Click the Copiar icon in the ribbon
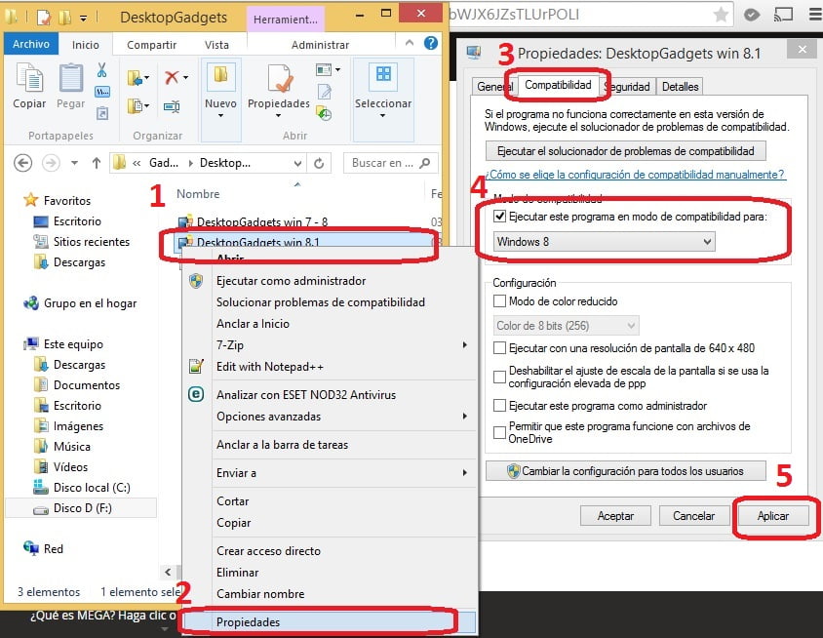This screenshot has width=823, height=638. click(x=29, y=80)
